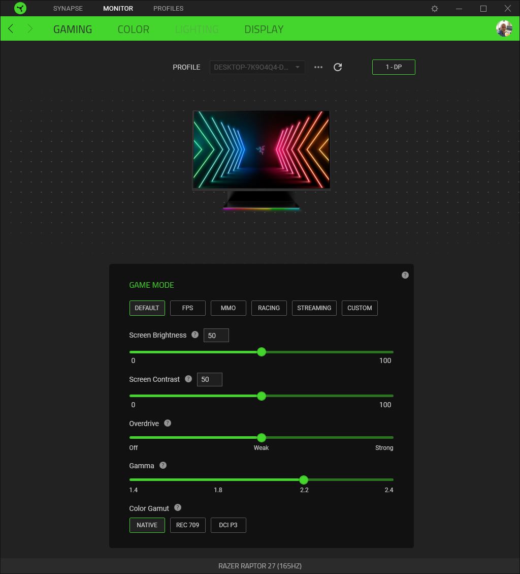Open the MONITOR top tab
The width and height of the screenshot is (520, 574).
pos(118,9)
